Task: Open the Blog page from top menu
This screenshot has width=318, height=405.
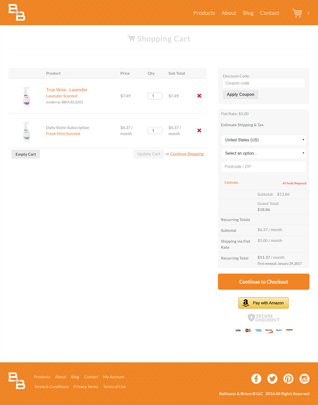Action: tap(248, 13)
